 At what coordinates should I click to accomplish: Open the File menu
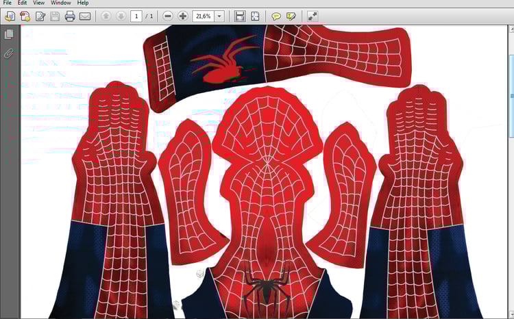[x=8, y=3]
